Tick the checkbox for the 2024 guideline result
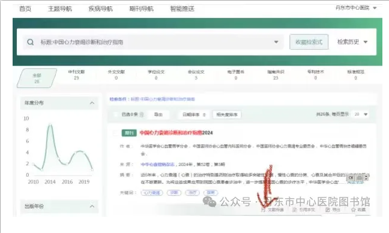This screenshot has height=233, width=389. (115, 133)
